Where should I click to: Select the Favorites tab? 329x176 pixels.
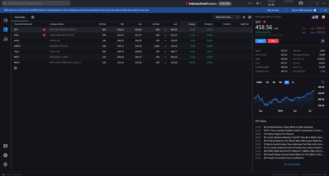point(20,17)
